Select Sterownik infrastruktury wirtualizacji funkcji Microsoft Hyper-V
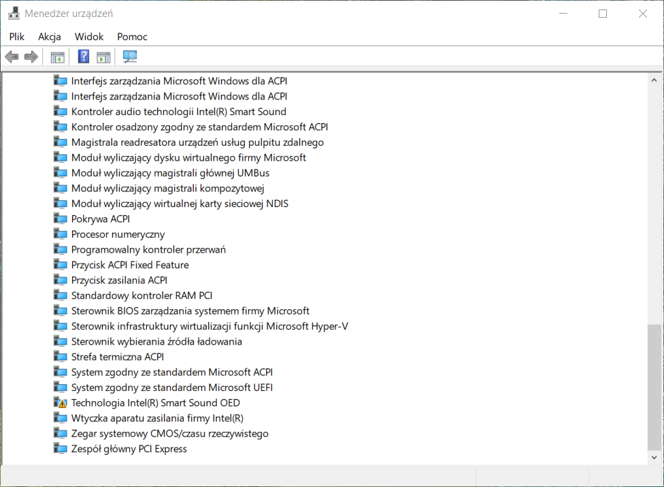 point(210,326)
